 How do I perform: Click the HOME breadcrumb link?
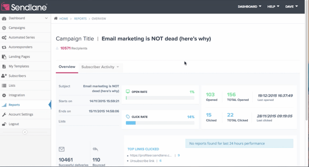click(64, 19)
